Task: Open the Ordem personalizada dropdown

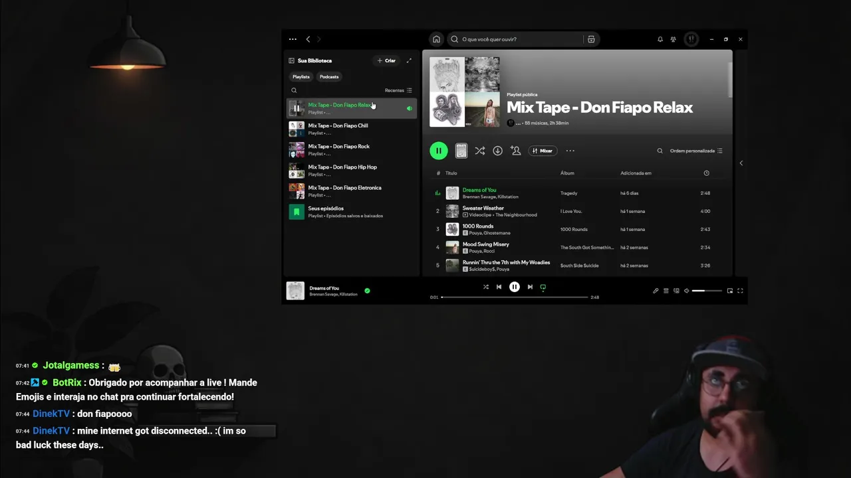Action: 696,151
